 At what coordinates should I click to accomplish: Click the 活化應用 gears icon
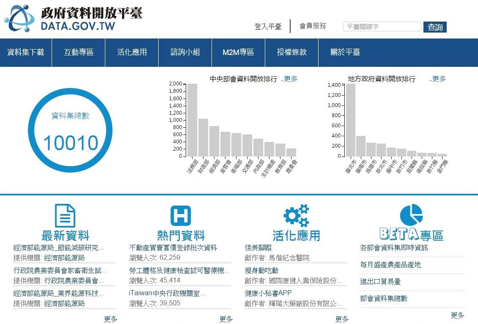[296, 216]
